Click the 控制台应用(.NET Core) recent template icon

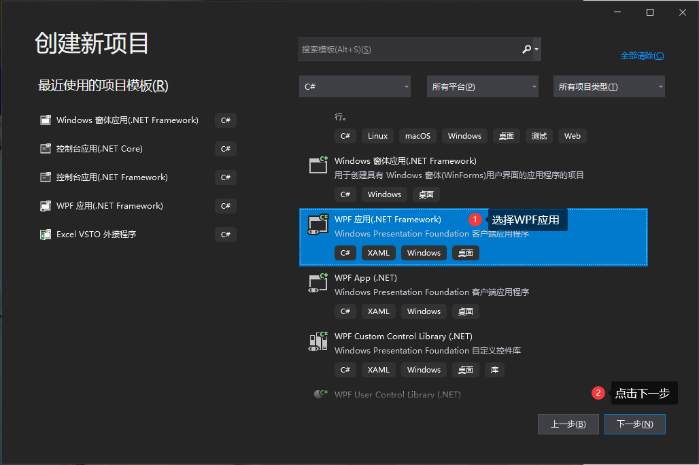(46, 148)
